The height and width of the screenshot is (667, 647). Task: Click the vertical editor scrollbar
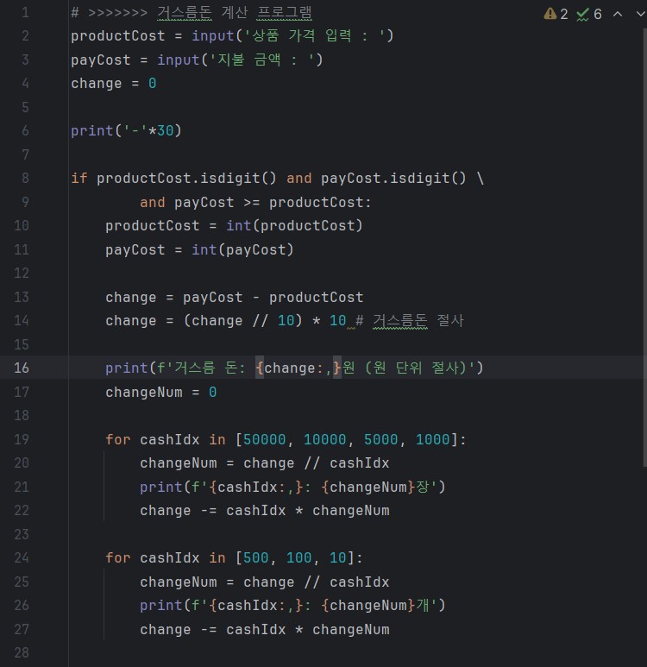[x=645, y=247]
